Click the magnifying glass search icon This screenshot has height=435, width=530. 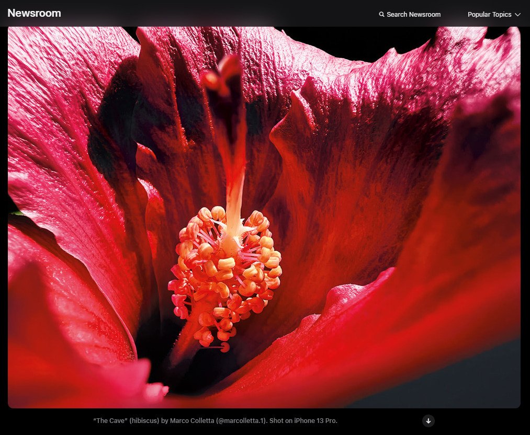point(381,15)
